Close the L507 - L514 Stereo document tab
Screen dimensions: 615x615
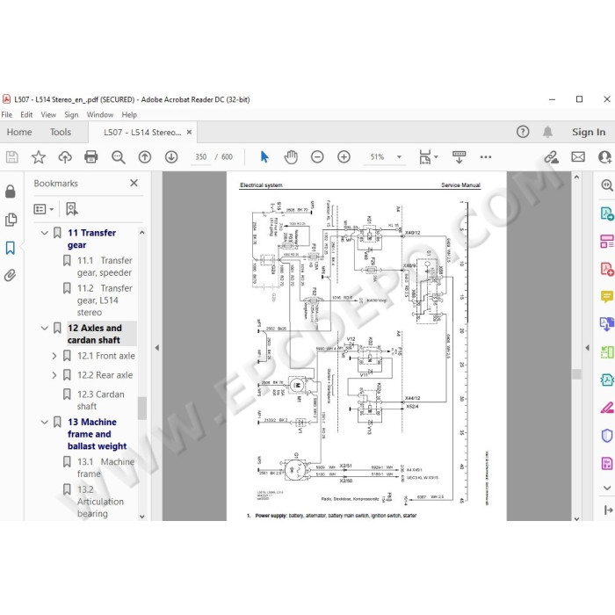[189, 132]
